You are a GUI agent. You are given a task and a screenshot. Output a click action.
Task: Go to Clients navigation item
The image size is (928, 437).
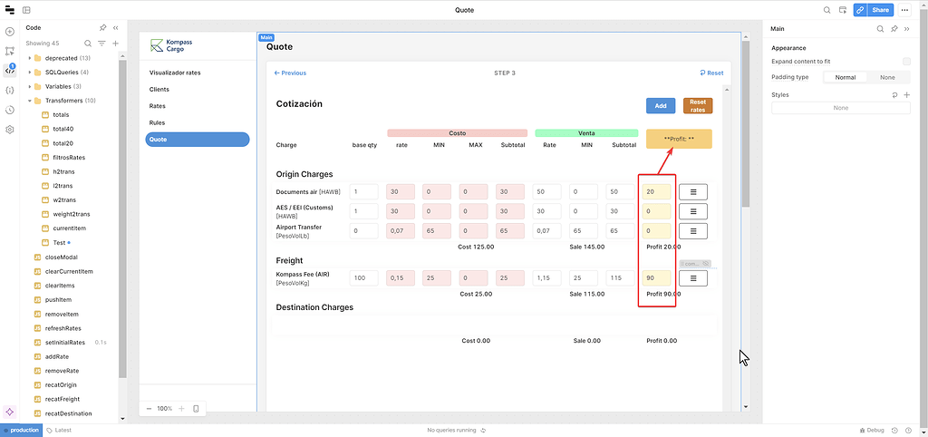(x=159, y=90)
